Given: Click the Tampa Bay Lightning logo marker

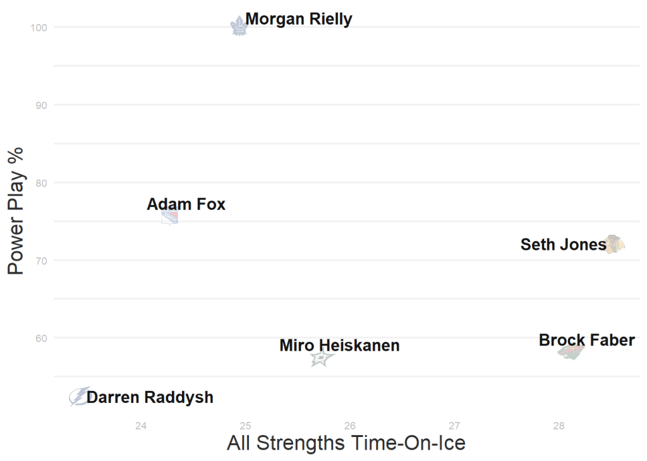Looking at the screenshot, I should click(79, 396).
